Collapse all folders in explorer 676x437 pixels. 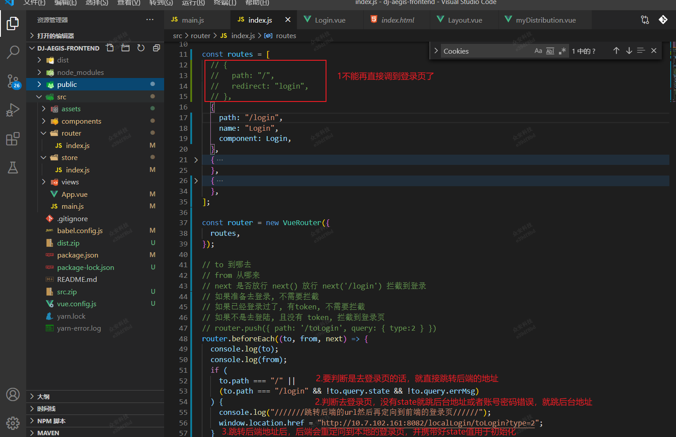[x=156, y=48]
